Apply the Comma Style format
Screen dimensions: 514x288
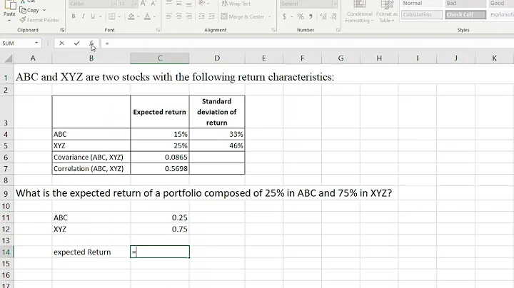coord(311,16)
